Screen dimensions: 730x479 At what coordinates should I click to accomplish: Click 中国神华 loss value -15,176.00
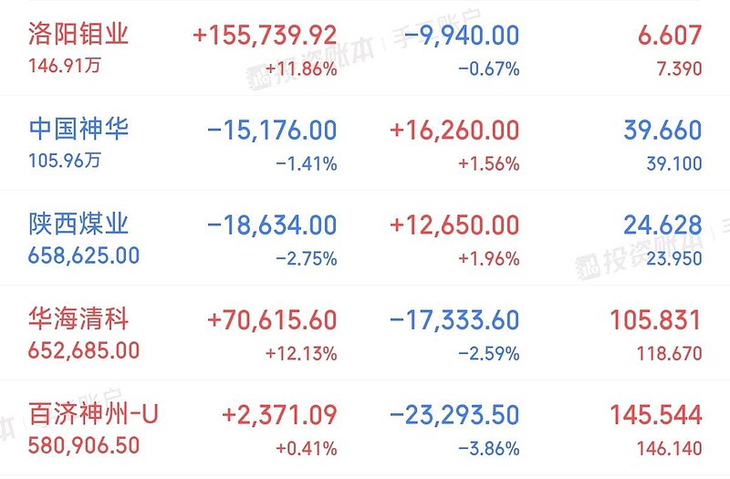272,130
